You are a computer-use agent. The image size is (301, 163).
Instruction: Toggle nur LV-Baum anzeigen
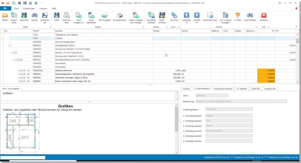[225, 17]
